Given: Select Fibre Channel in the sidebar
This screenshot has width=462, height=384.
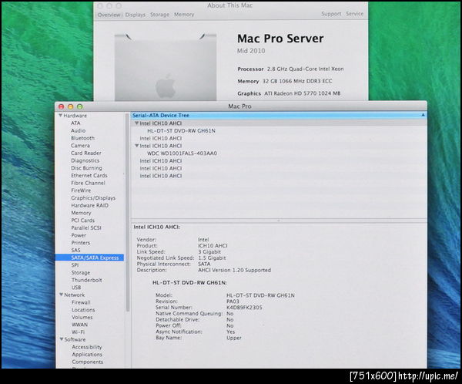Looking at the screenshot, I should point(88,183).
